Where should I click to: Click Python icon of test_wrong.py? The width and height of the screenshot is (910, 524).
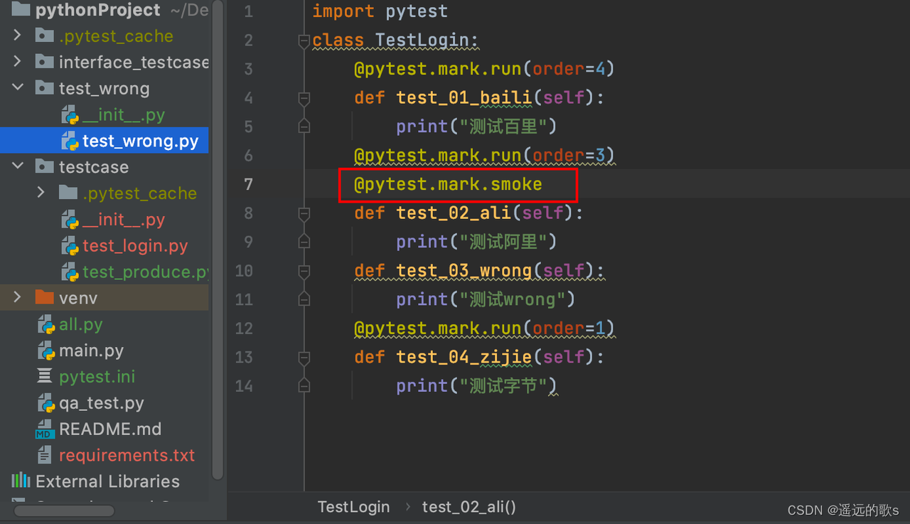70,141
